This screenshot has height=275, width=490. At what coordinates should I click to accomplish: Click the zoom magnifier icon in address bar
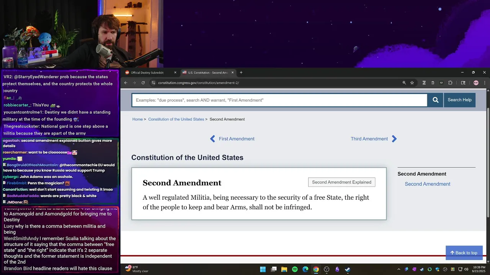click(404, 83)
